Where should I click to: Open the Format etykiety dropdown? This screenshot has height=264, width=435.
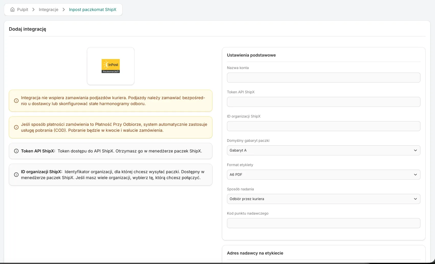pyautogui.click(x=323, y=175)
